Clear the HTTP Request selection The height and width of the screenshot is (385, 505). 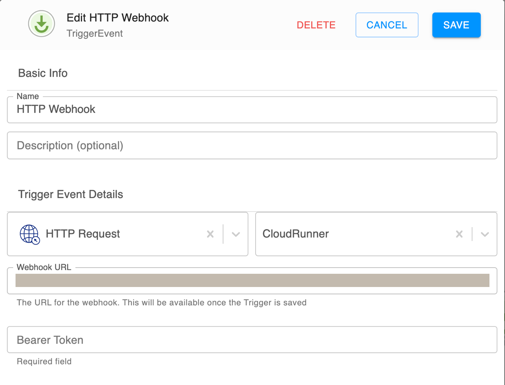pos(210,234)
